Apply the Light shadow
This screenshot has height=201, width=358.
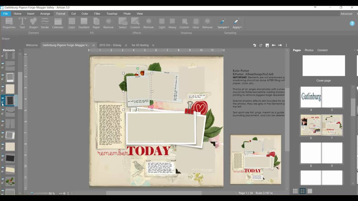click(x=162, y=23)
